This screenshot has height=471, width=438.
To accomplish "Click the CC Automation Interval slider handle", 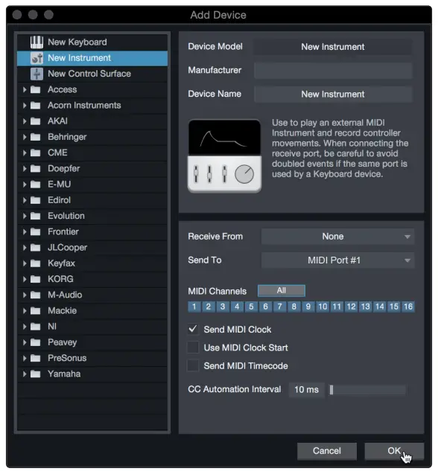I will coord(331,390).
